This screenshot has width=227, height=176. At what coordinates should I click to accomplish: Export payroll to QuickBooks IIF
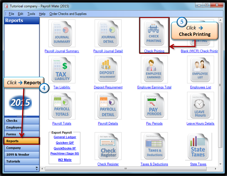(65, 148)
